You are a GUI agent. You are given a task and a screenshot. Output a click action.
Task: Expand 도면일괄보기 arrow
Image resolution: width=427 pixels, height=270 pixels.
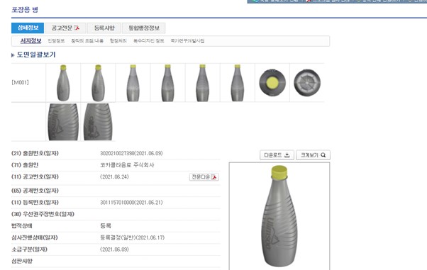point(13,55)
